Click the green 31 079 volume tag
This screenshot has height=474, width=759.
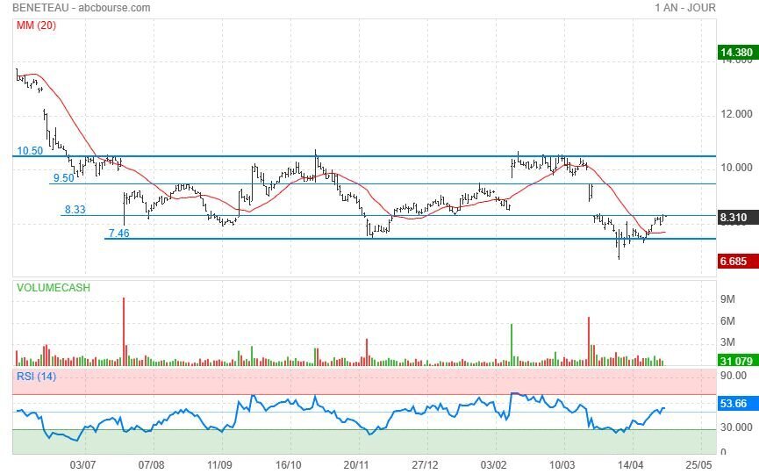735,361
